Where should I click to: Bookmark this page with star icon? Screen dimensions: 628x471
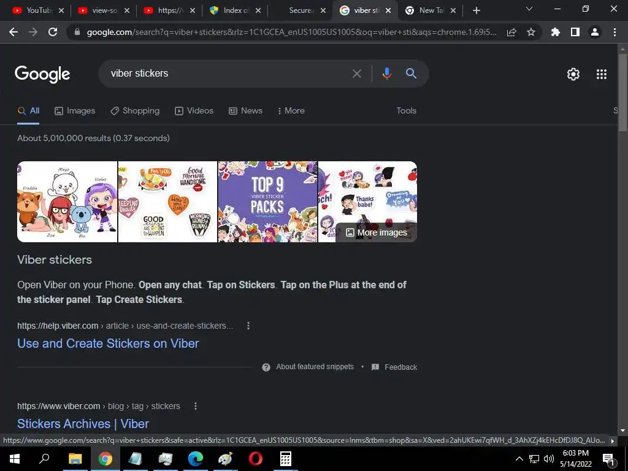[x=531, y=32]
